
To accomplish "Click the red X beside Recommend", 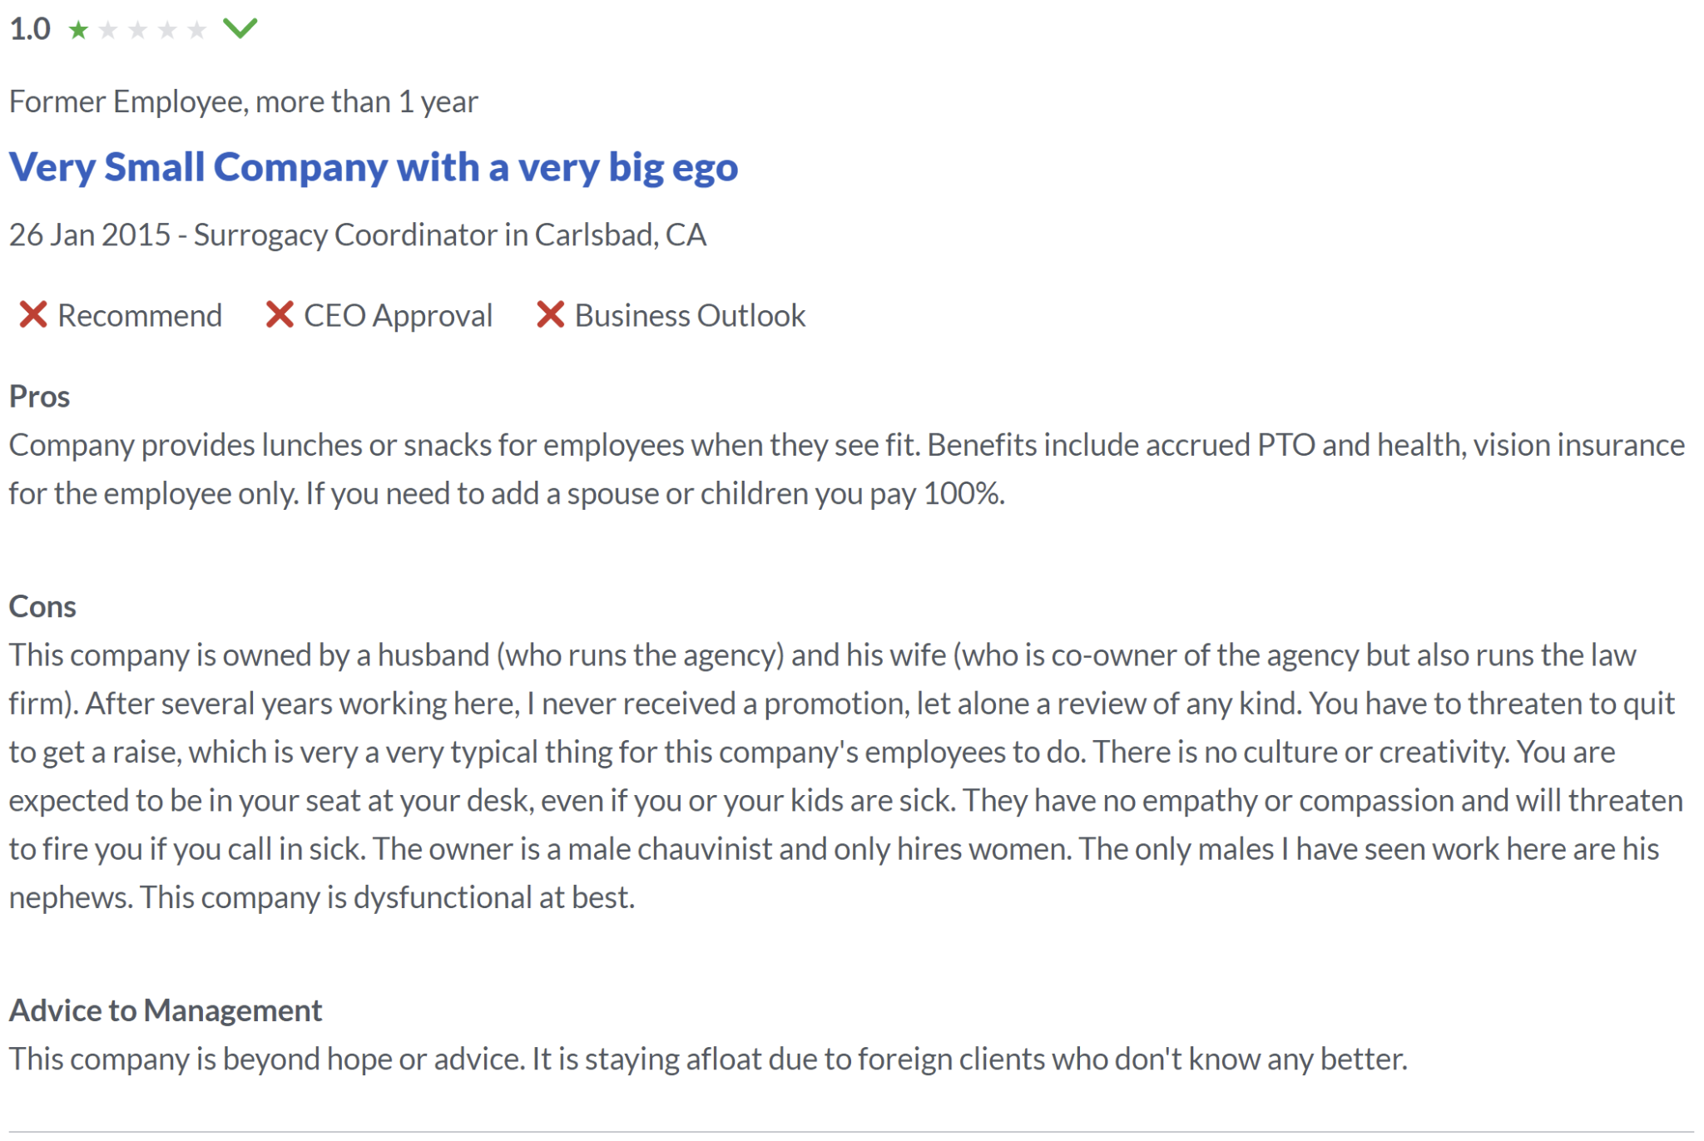I will (x=33, y=315).
